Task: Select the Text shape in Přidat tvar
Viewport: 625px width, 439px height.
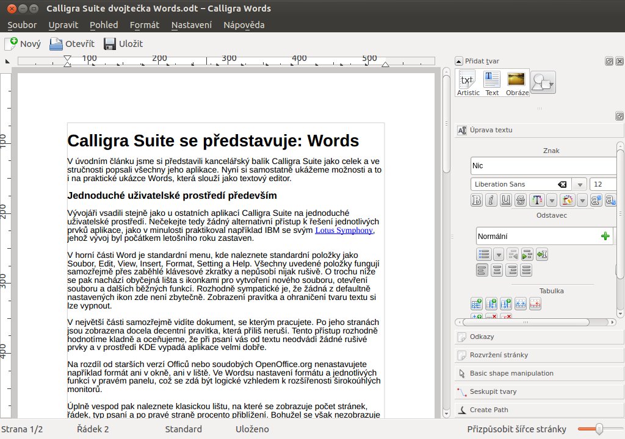Action: [x=492, y=83]
